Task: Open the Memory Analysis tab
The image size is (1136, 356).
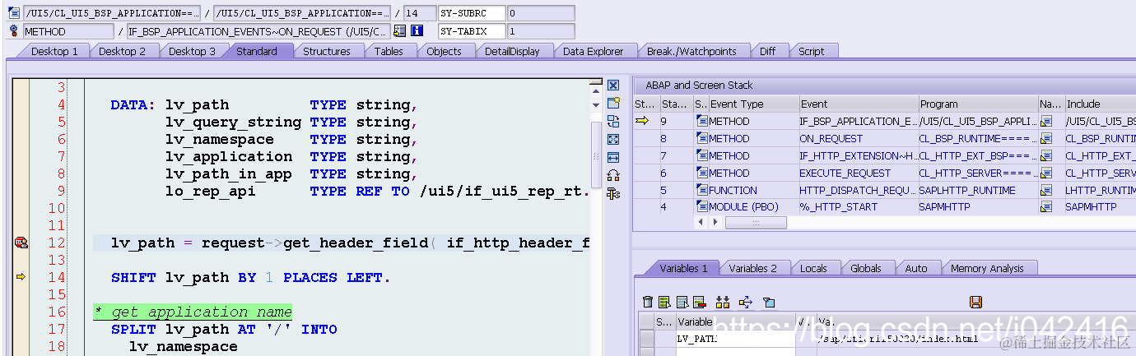Action: (987, 268)
